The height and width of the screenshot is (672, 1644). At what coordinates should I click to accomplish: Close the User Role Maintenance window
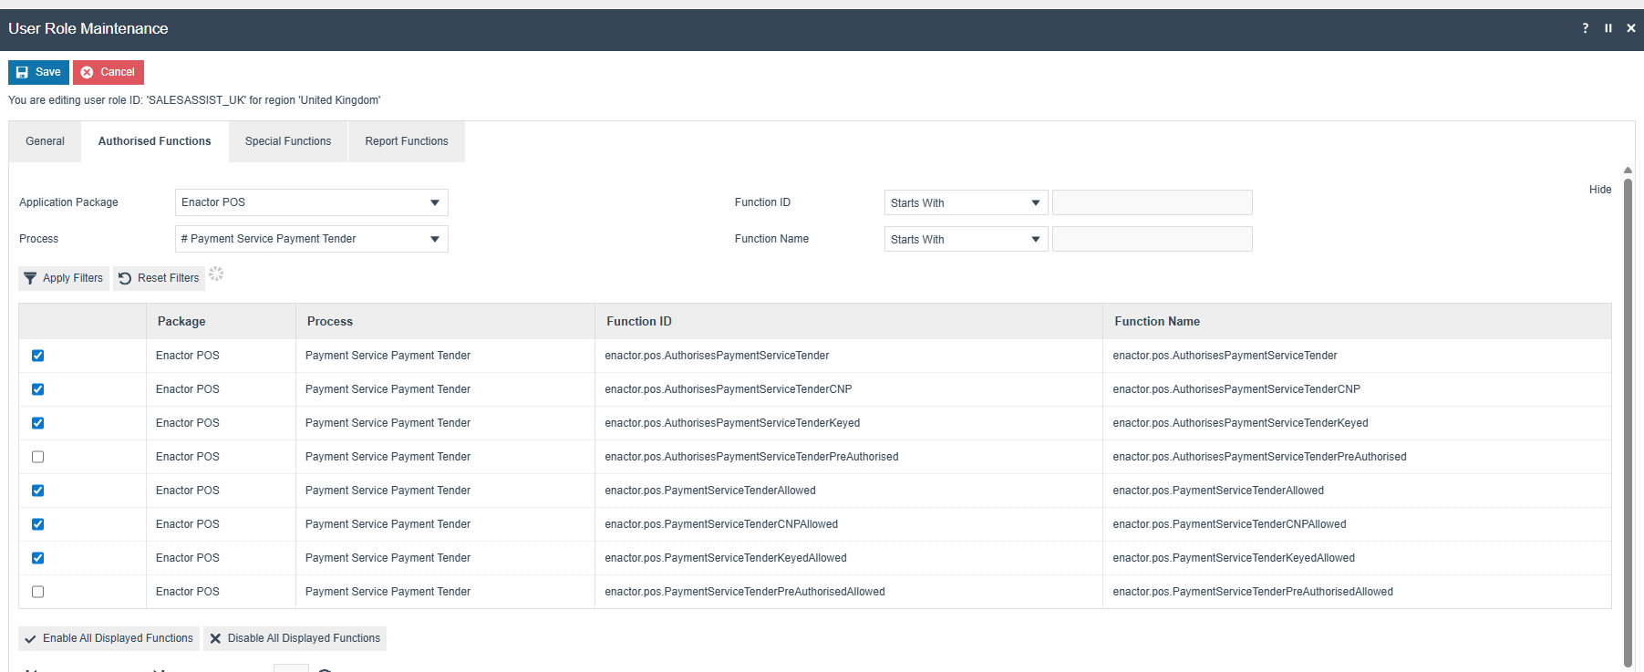click(x=1631, y=28)
